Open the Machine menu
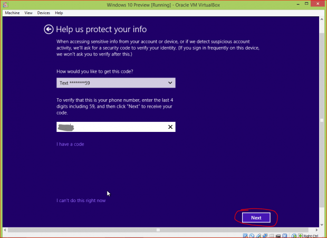This screenshot has height=238, width=327. (12, 13)
